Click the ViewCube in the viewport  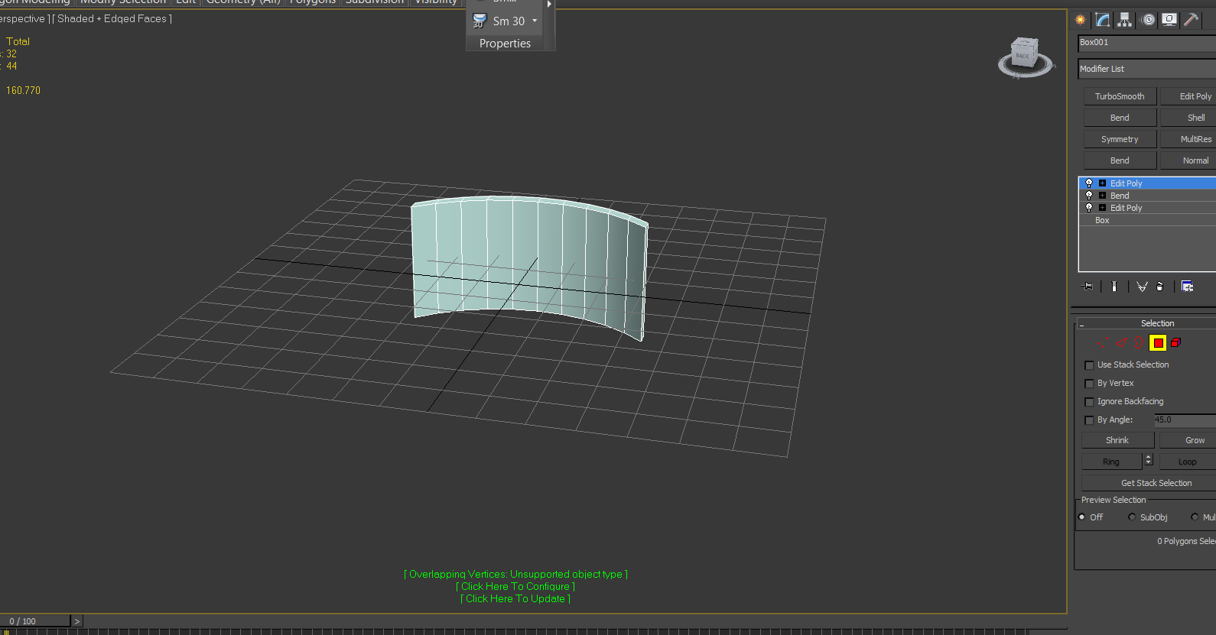coord(1024,57)
